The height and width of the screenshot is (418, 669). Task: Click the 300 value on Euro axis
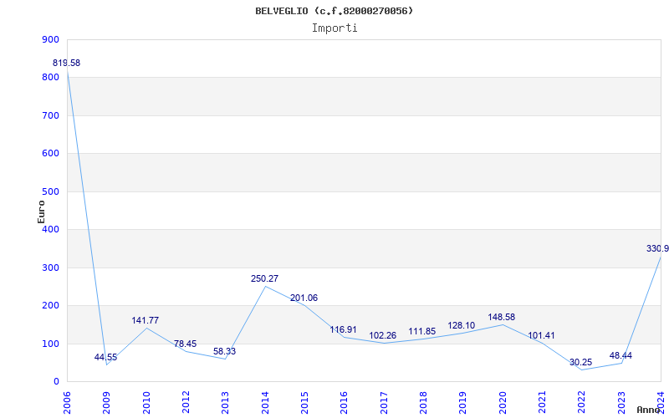coord(50,268)
